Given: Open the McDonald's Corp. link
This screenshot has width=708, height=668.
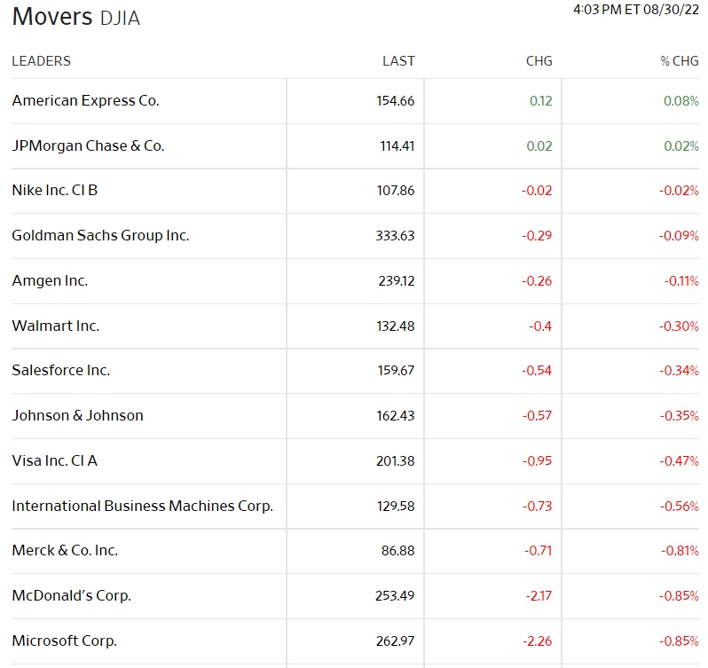Looking at the screenshot, I should click(x=71, y=596).
